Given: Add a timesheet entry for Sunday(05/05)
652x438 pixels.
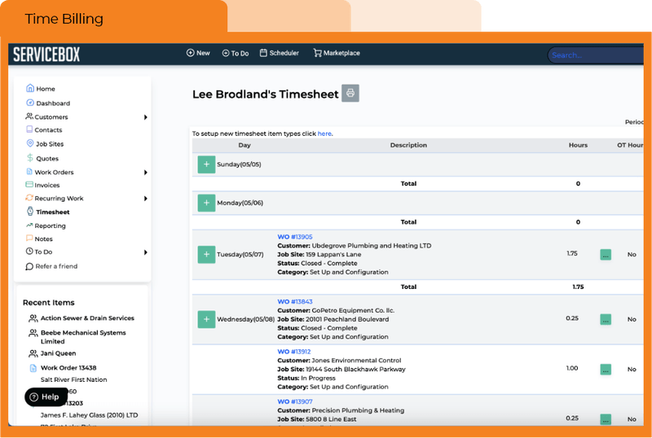Looking at the screenshot, I should click(206, 164).
